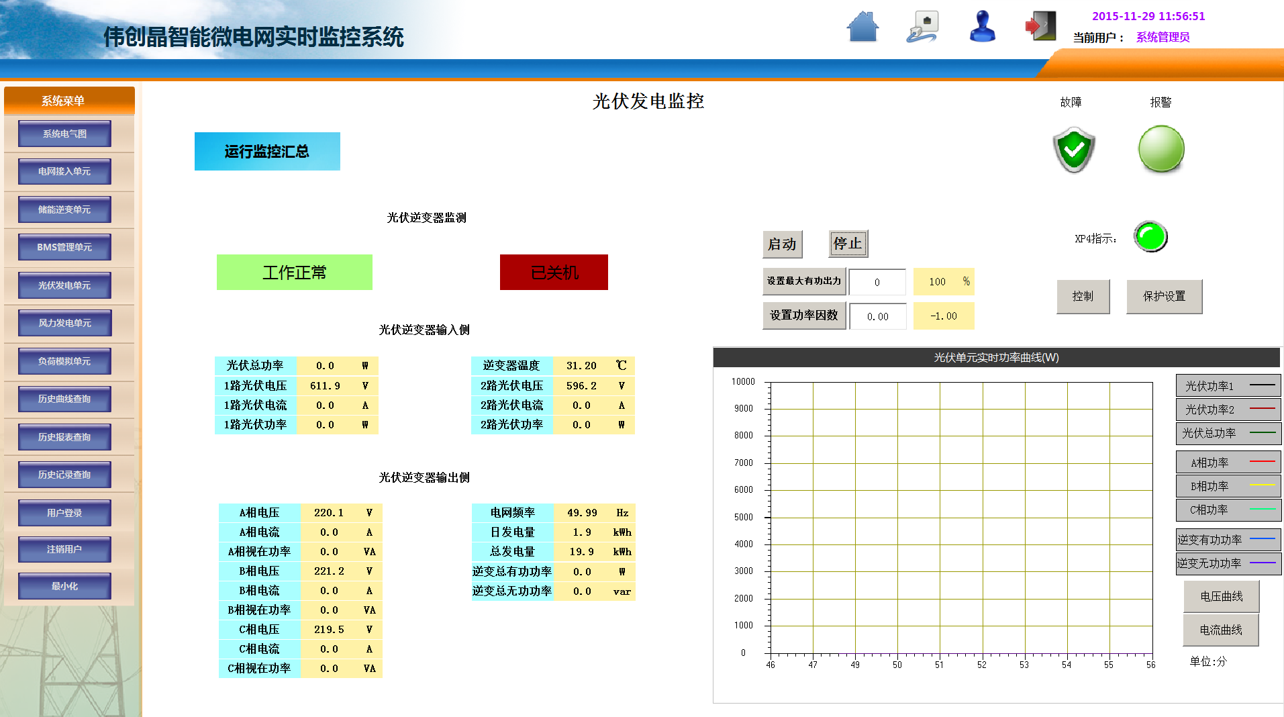Open the 保护设置 settings button
The image size is (1284, 717).
coord(1164,296)
